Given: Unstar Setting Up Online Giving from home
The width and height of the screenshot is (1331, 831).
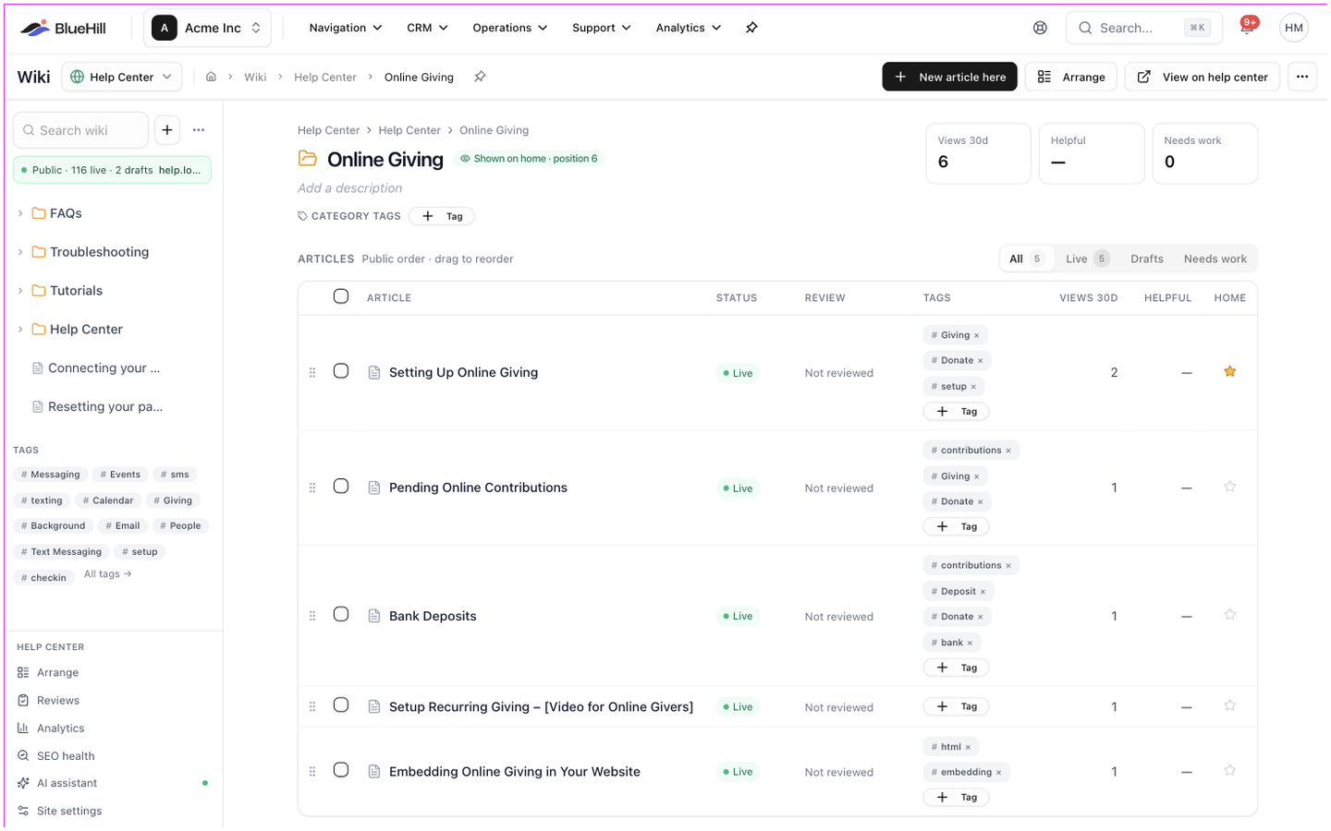Looking at the screenshot, I should (1229, 371).
